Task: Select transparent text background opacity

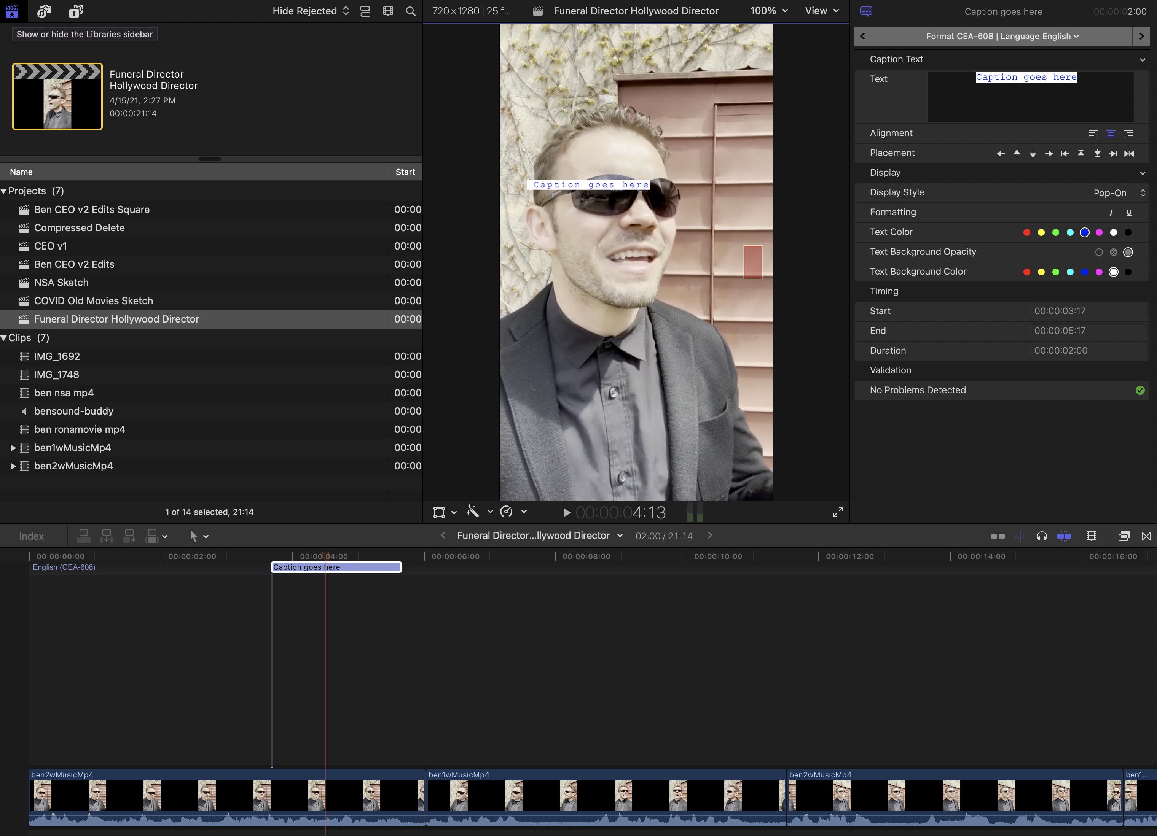Action: pyautogui.click(x=1099, y=252)
